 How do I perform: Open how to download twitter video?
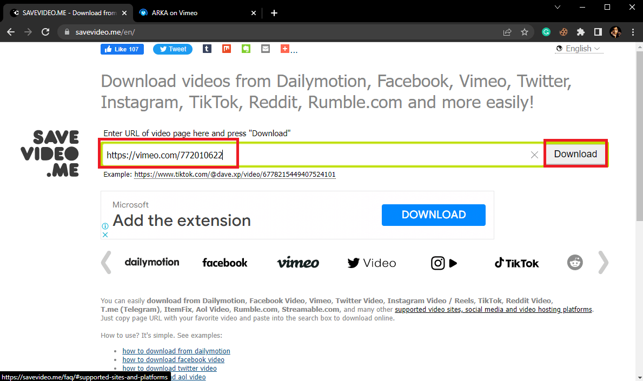169,369
